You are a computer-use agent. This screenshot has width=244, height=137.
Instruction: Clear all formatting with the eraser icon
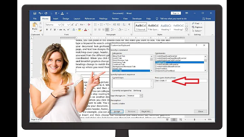pyautogui.click(x=89, y=25)
